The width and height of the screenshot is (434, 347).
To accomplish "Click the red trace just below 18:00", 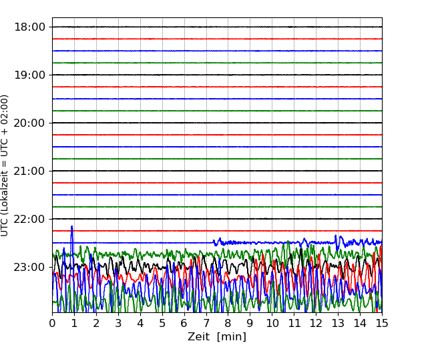I will click(x=217, y=39).
